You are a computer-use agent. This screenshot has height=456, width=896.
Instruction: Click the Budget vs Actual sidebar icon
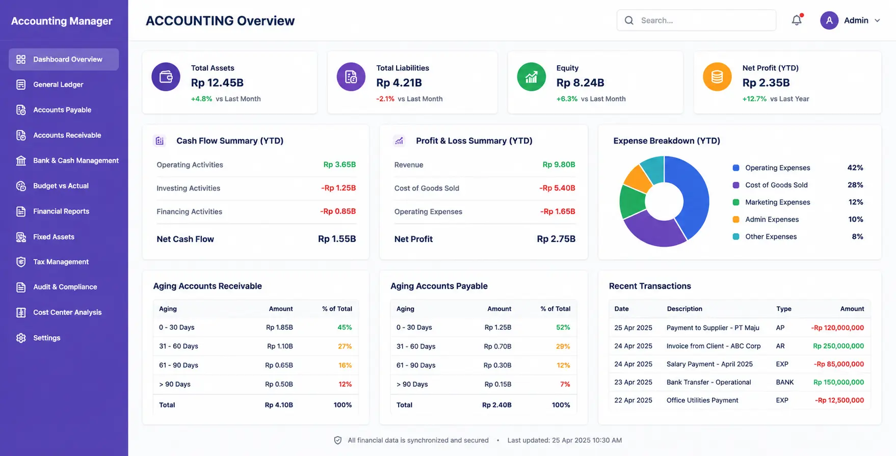pos(21,186)
